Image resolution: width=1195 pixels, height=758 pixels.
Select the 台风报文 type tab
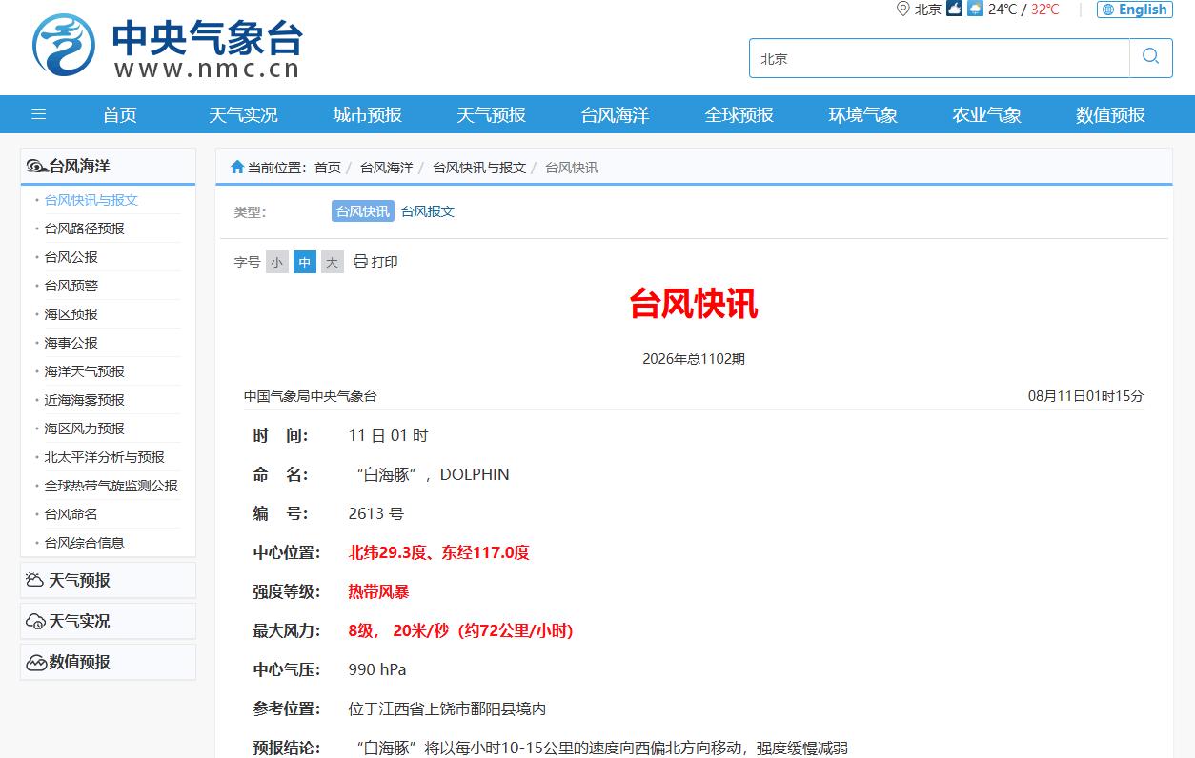coord(428,211)
